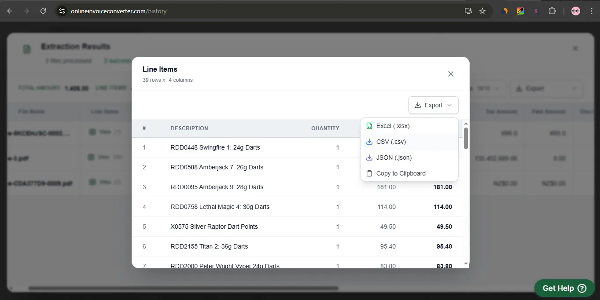
Task: View site information icon in address bar
Action: (62, 11)
